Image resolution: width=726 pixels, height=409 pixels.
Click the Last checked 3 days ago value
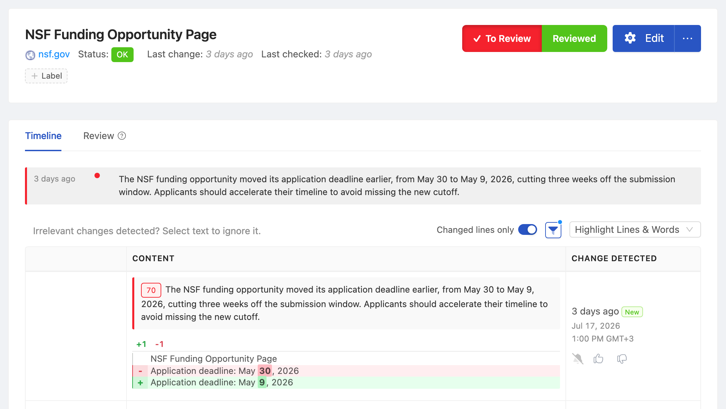point(348,54)
